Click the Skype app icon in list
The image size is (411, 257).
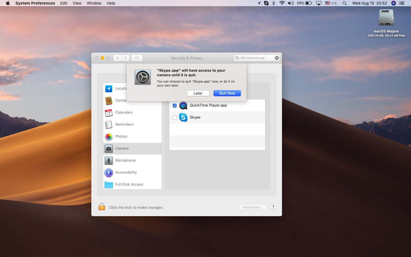(x=183, y=117)
